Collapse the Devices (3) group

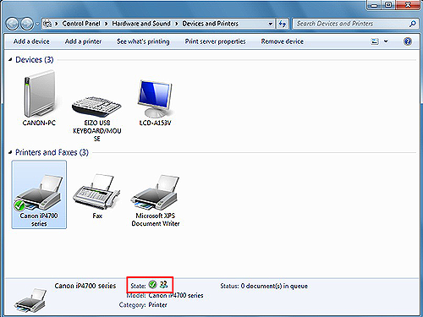click(10, 59)
